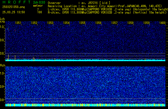This screenshot has width=168, height=109.
Task: Select the filename 2503251350.png
Action: pos(14,7)
